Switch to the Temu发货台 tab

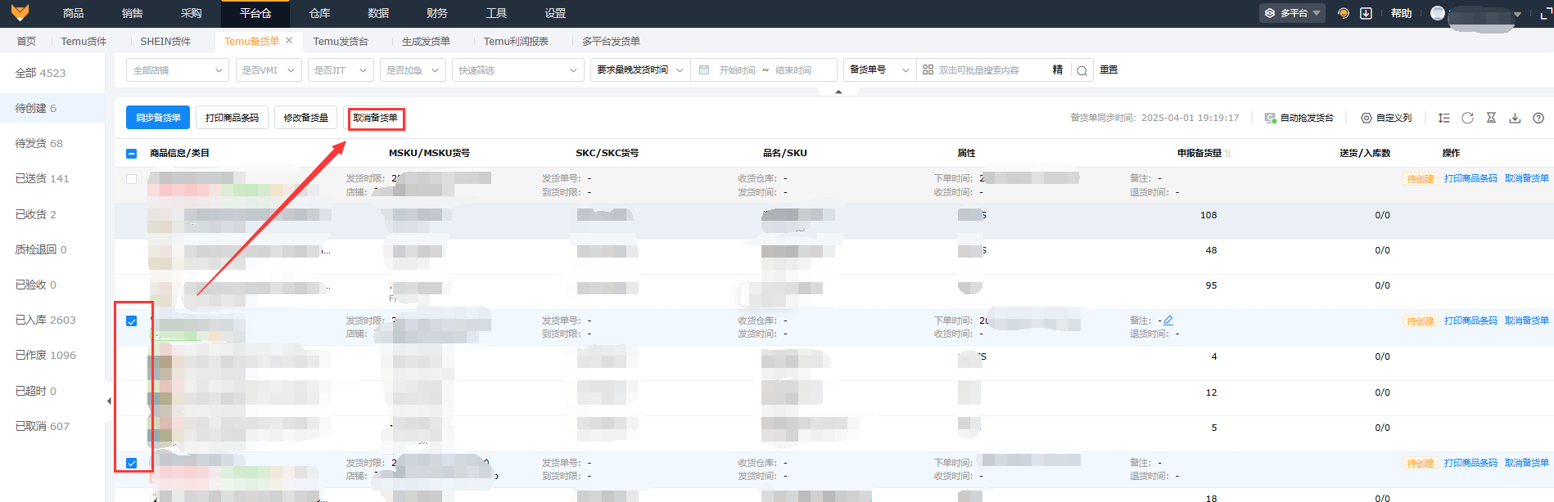[341, 41]
